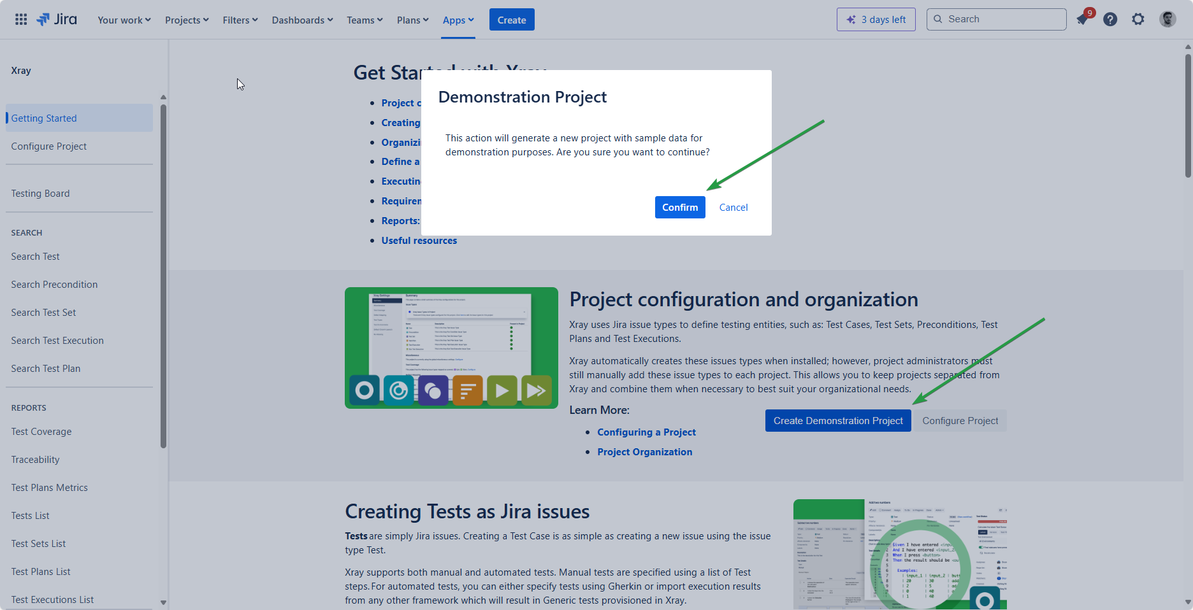
Task: Open Search Test Plan in sidebar
Action: [79, 368]
